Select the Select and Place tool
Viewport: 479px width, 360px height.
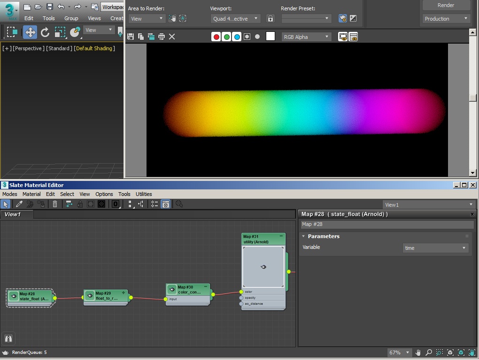(x=75, y=32)
